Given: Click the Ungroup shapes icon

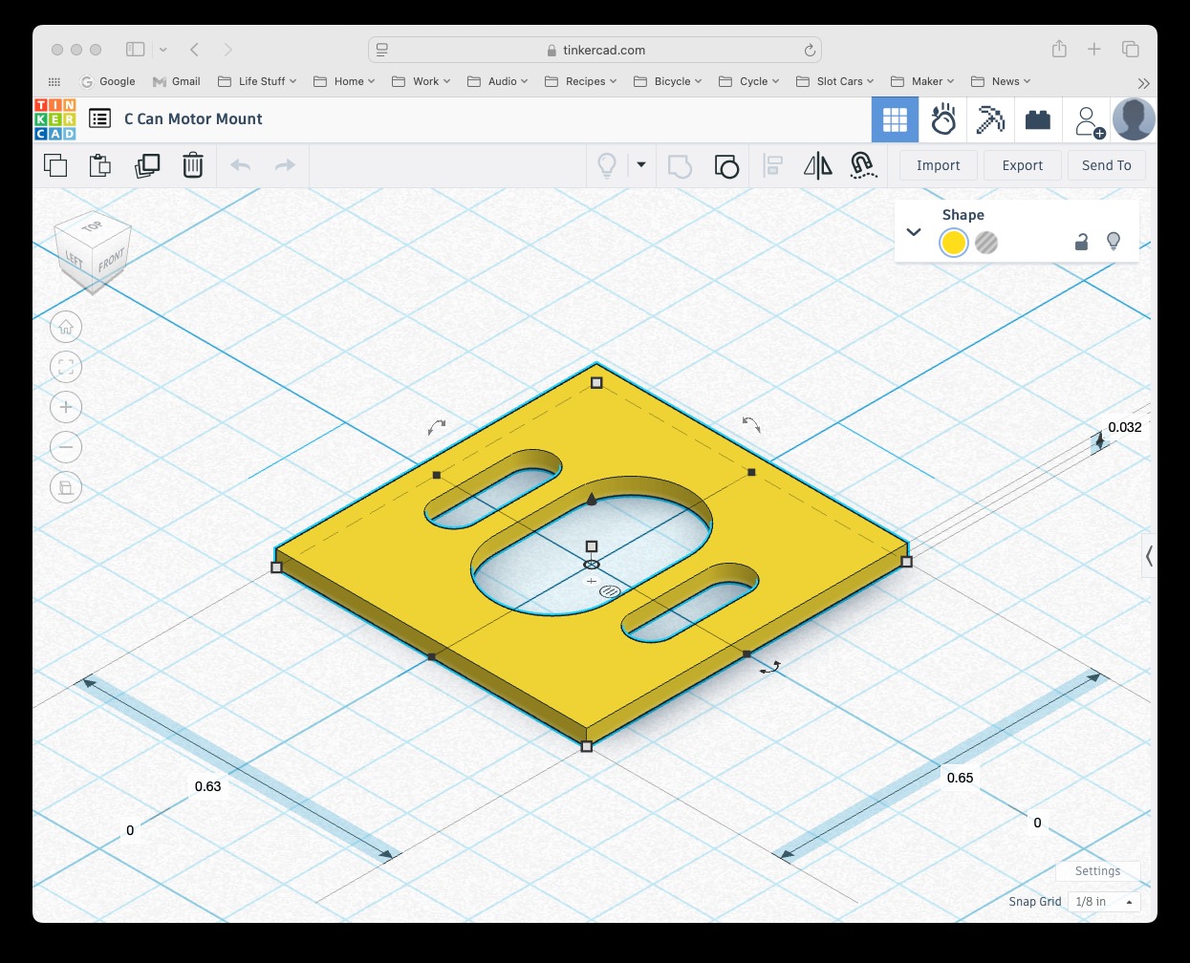Looking at the screenshot, I should [726, 166].
